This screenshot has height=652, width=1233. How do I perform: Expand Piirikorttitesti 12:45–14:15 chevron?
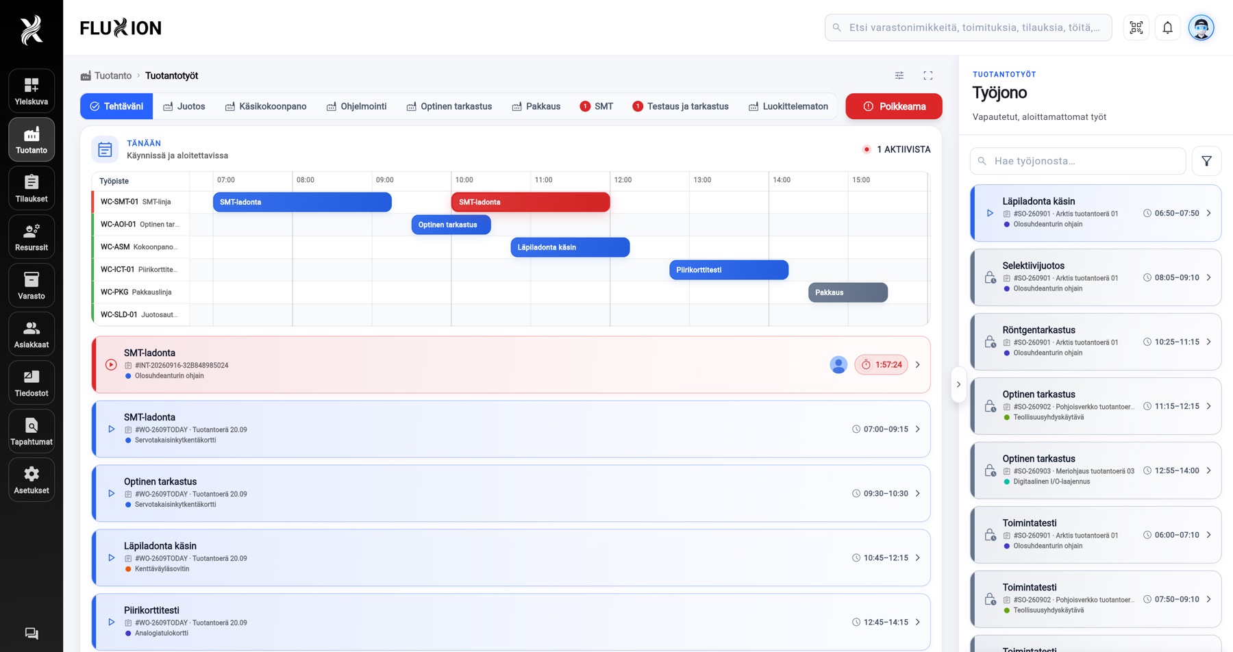918,623
